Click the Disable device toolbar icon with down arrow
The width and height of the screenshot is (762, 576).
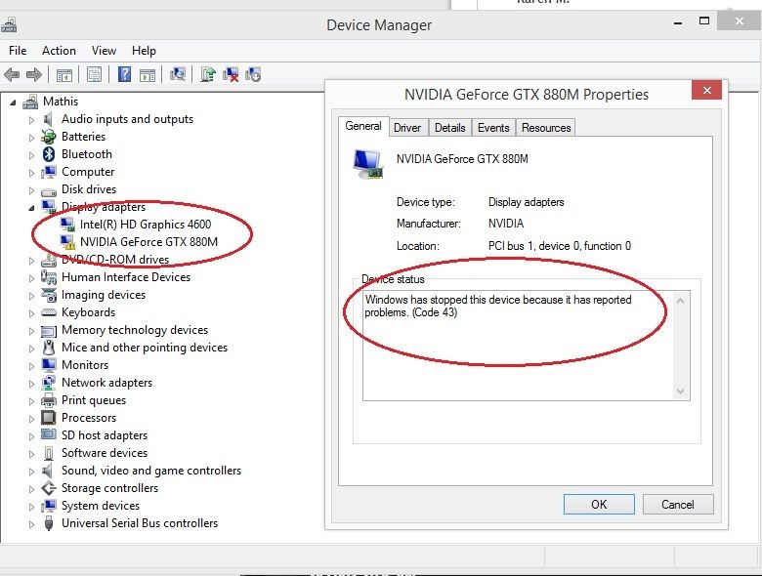pos(253,74)
